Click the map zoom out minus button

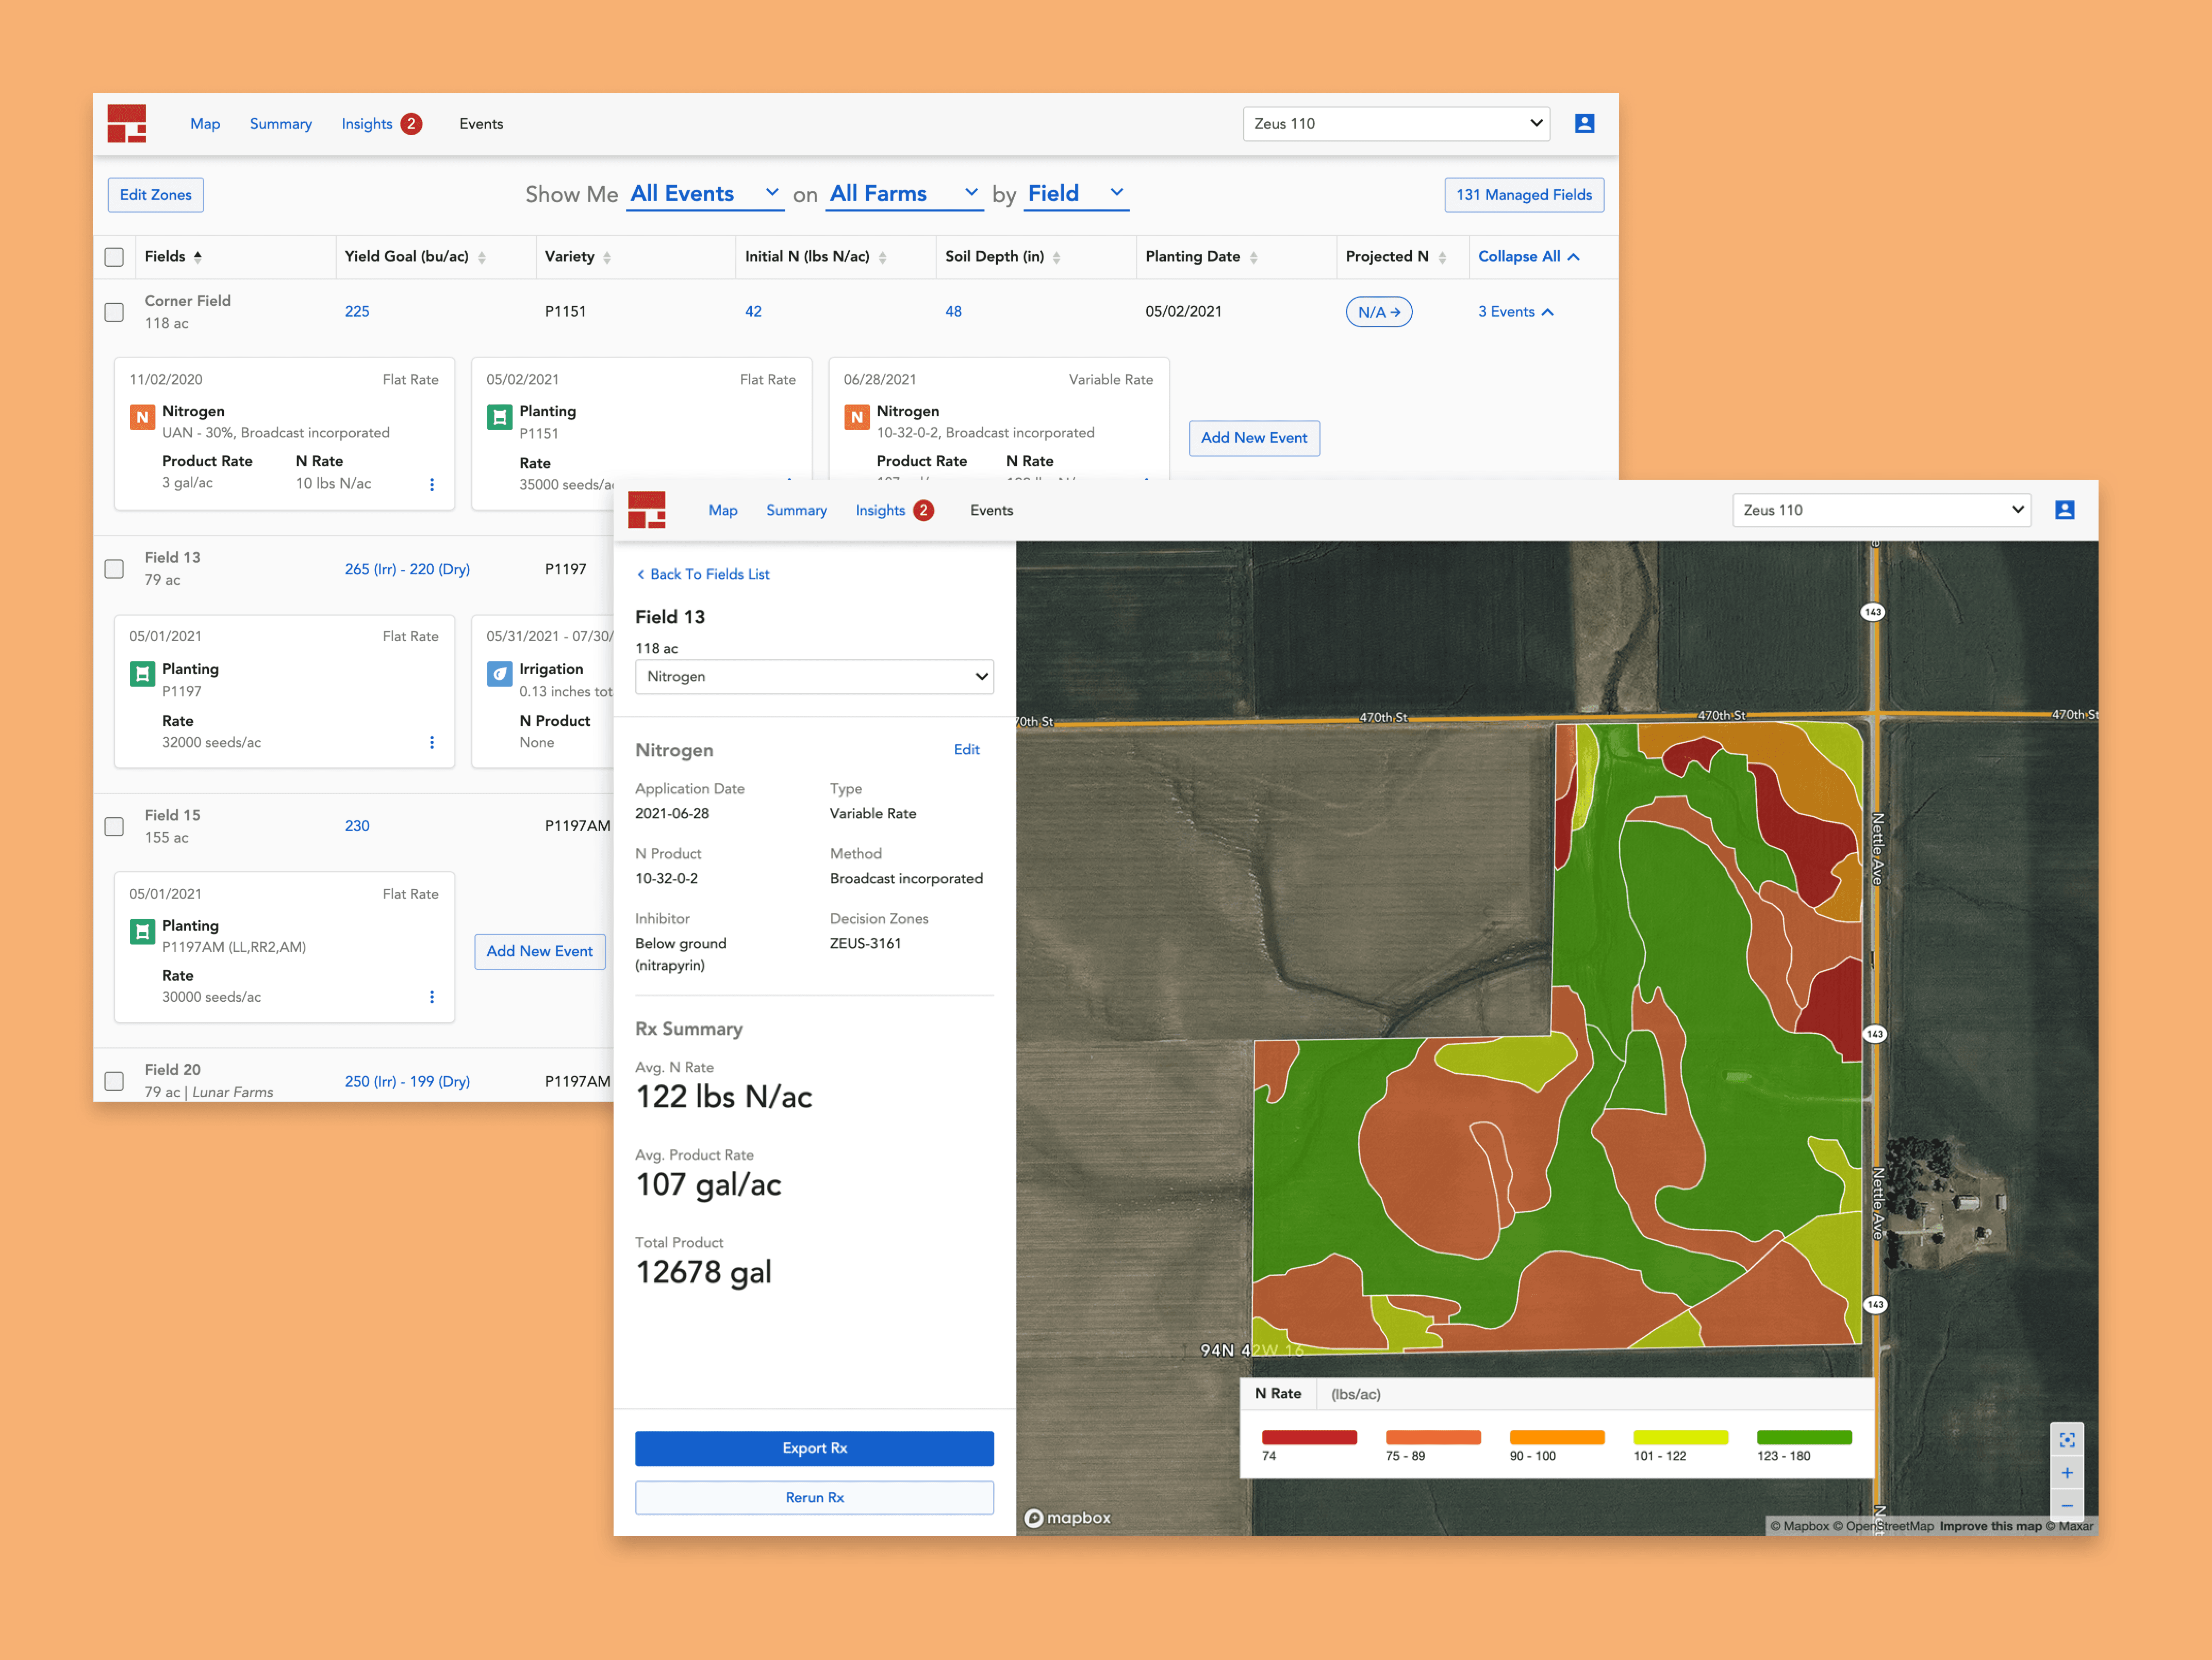2066,1505
